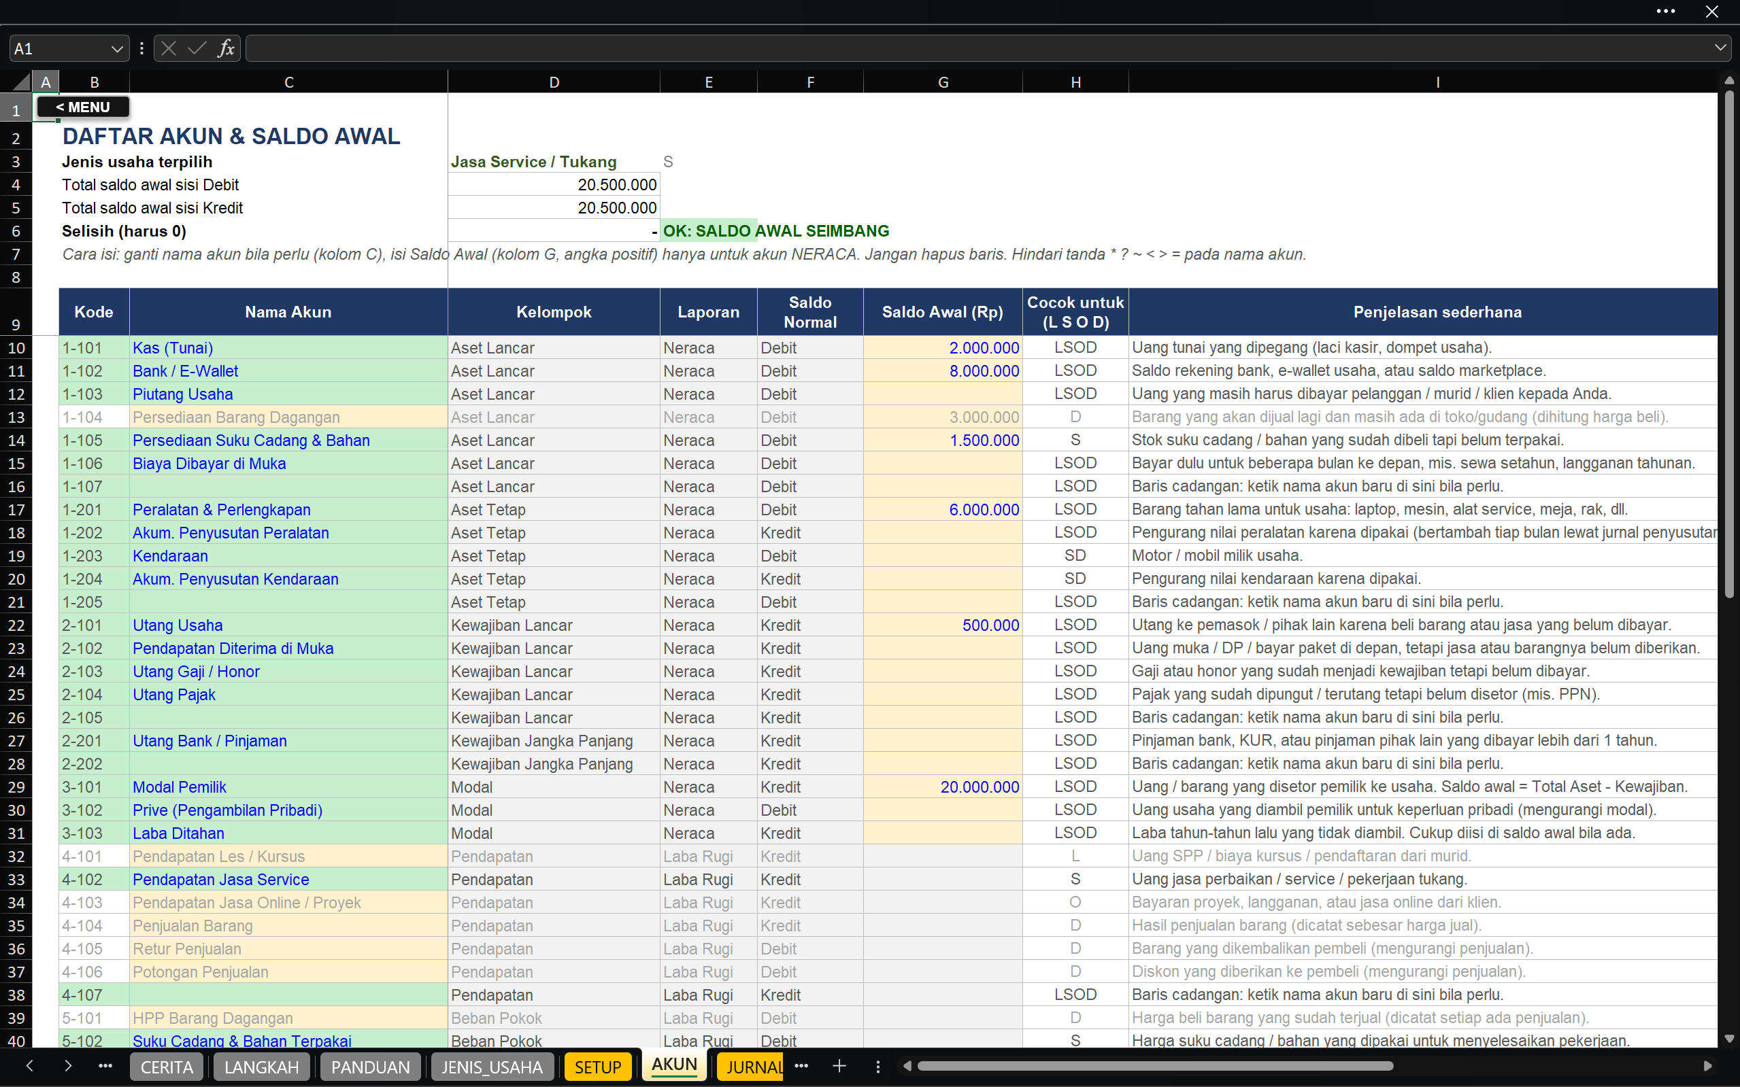Image resolution: width=1740 pixels, height=1087 pixels.
Task: Click the previous sheet arrow
Action: [29, 1065]
